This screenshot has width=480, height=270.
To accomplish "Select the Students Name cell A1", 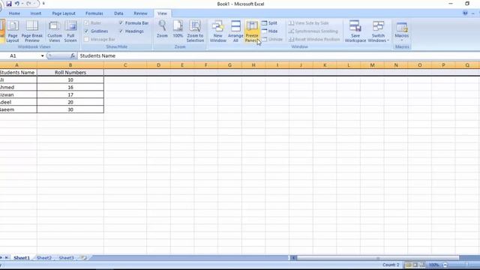I will coord(18,73).
